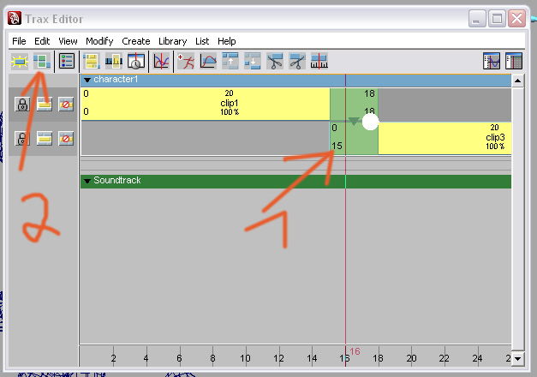Open the Graph Editor icon at right
The height and width of the screenshot is (377, 537).
coord(492,61)
